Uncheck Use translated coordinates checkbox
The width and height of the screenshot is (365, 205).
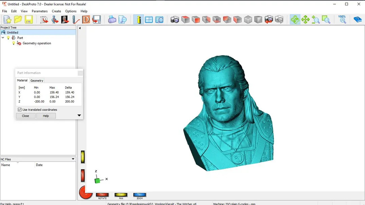pos(20,110)
